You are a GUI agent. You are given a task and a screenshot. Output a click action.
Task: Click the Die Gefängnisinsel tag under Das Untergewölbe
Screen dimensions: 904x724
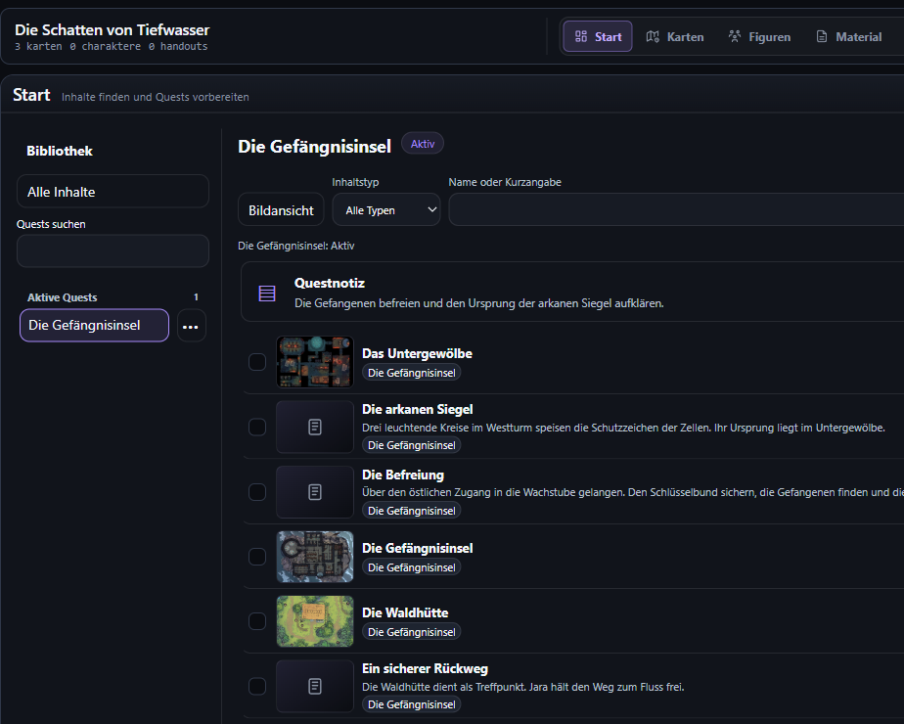pyautogui.click(x=412, y=373)
